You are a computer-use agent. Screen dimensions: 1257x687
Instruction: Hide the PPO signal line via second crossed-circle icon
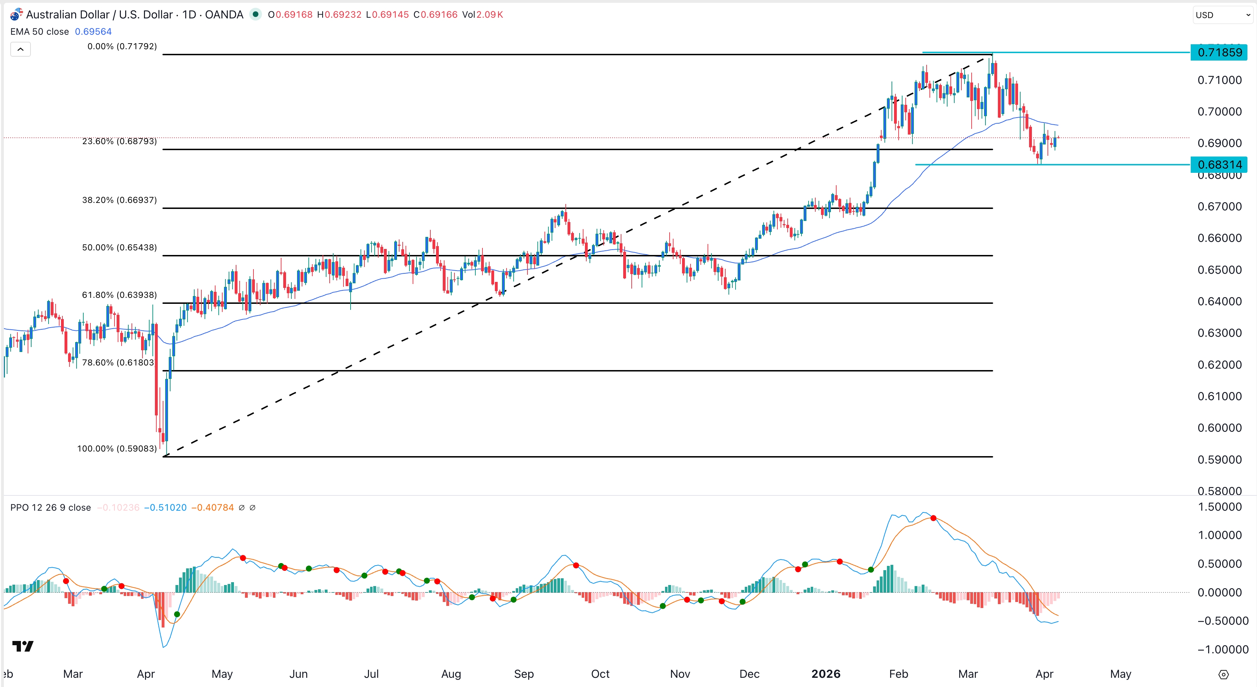point(253,507)
